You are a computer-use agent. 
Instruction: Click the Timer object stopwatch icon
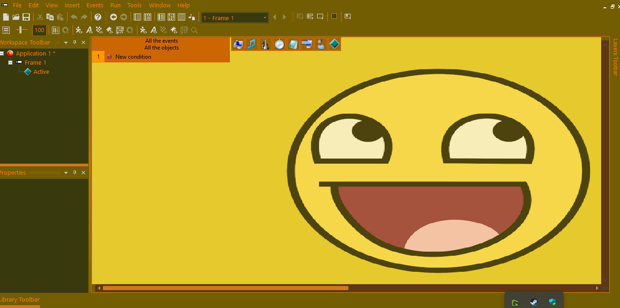tap(279, 44)
